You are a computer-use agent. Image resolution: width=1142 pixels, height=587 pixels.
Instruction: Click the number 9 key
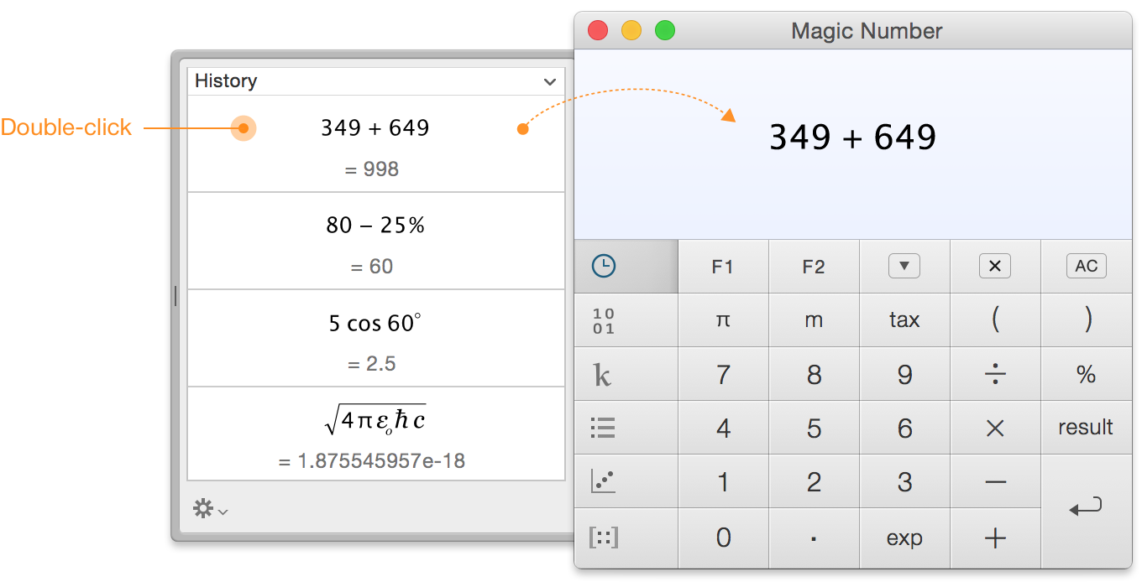(x=904, y=374)
